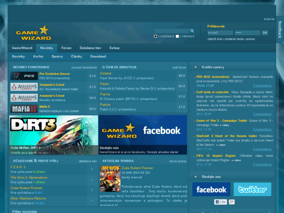Viewport: 284px width, 213px height.
Task: Open the Duke Nukem Forever cover image
Action: click(110, 179)
